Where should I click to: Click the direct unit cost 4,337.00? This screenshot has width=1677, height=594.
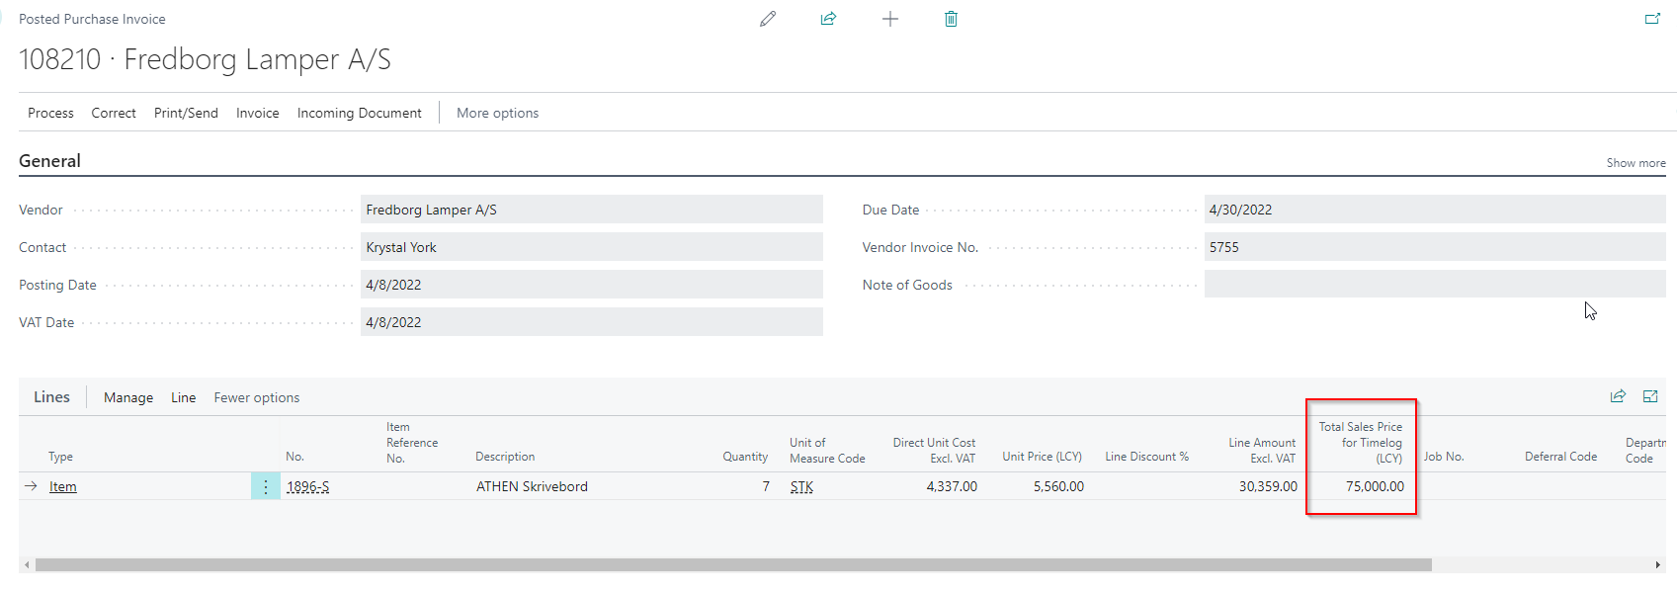pos(952,486)
